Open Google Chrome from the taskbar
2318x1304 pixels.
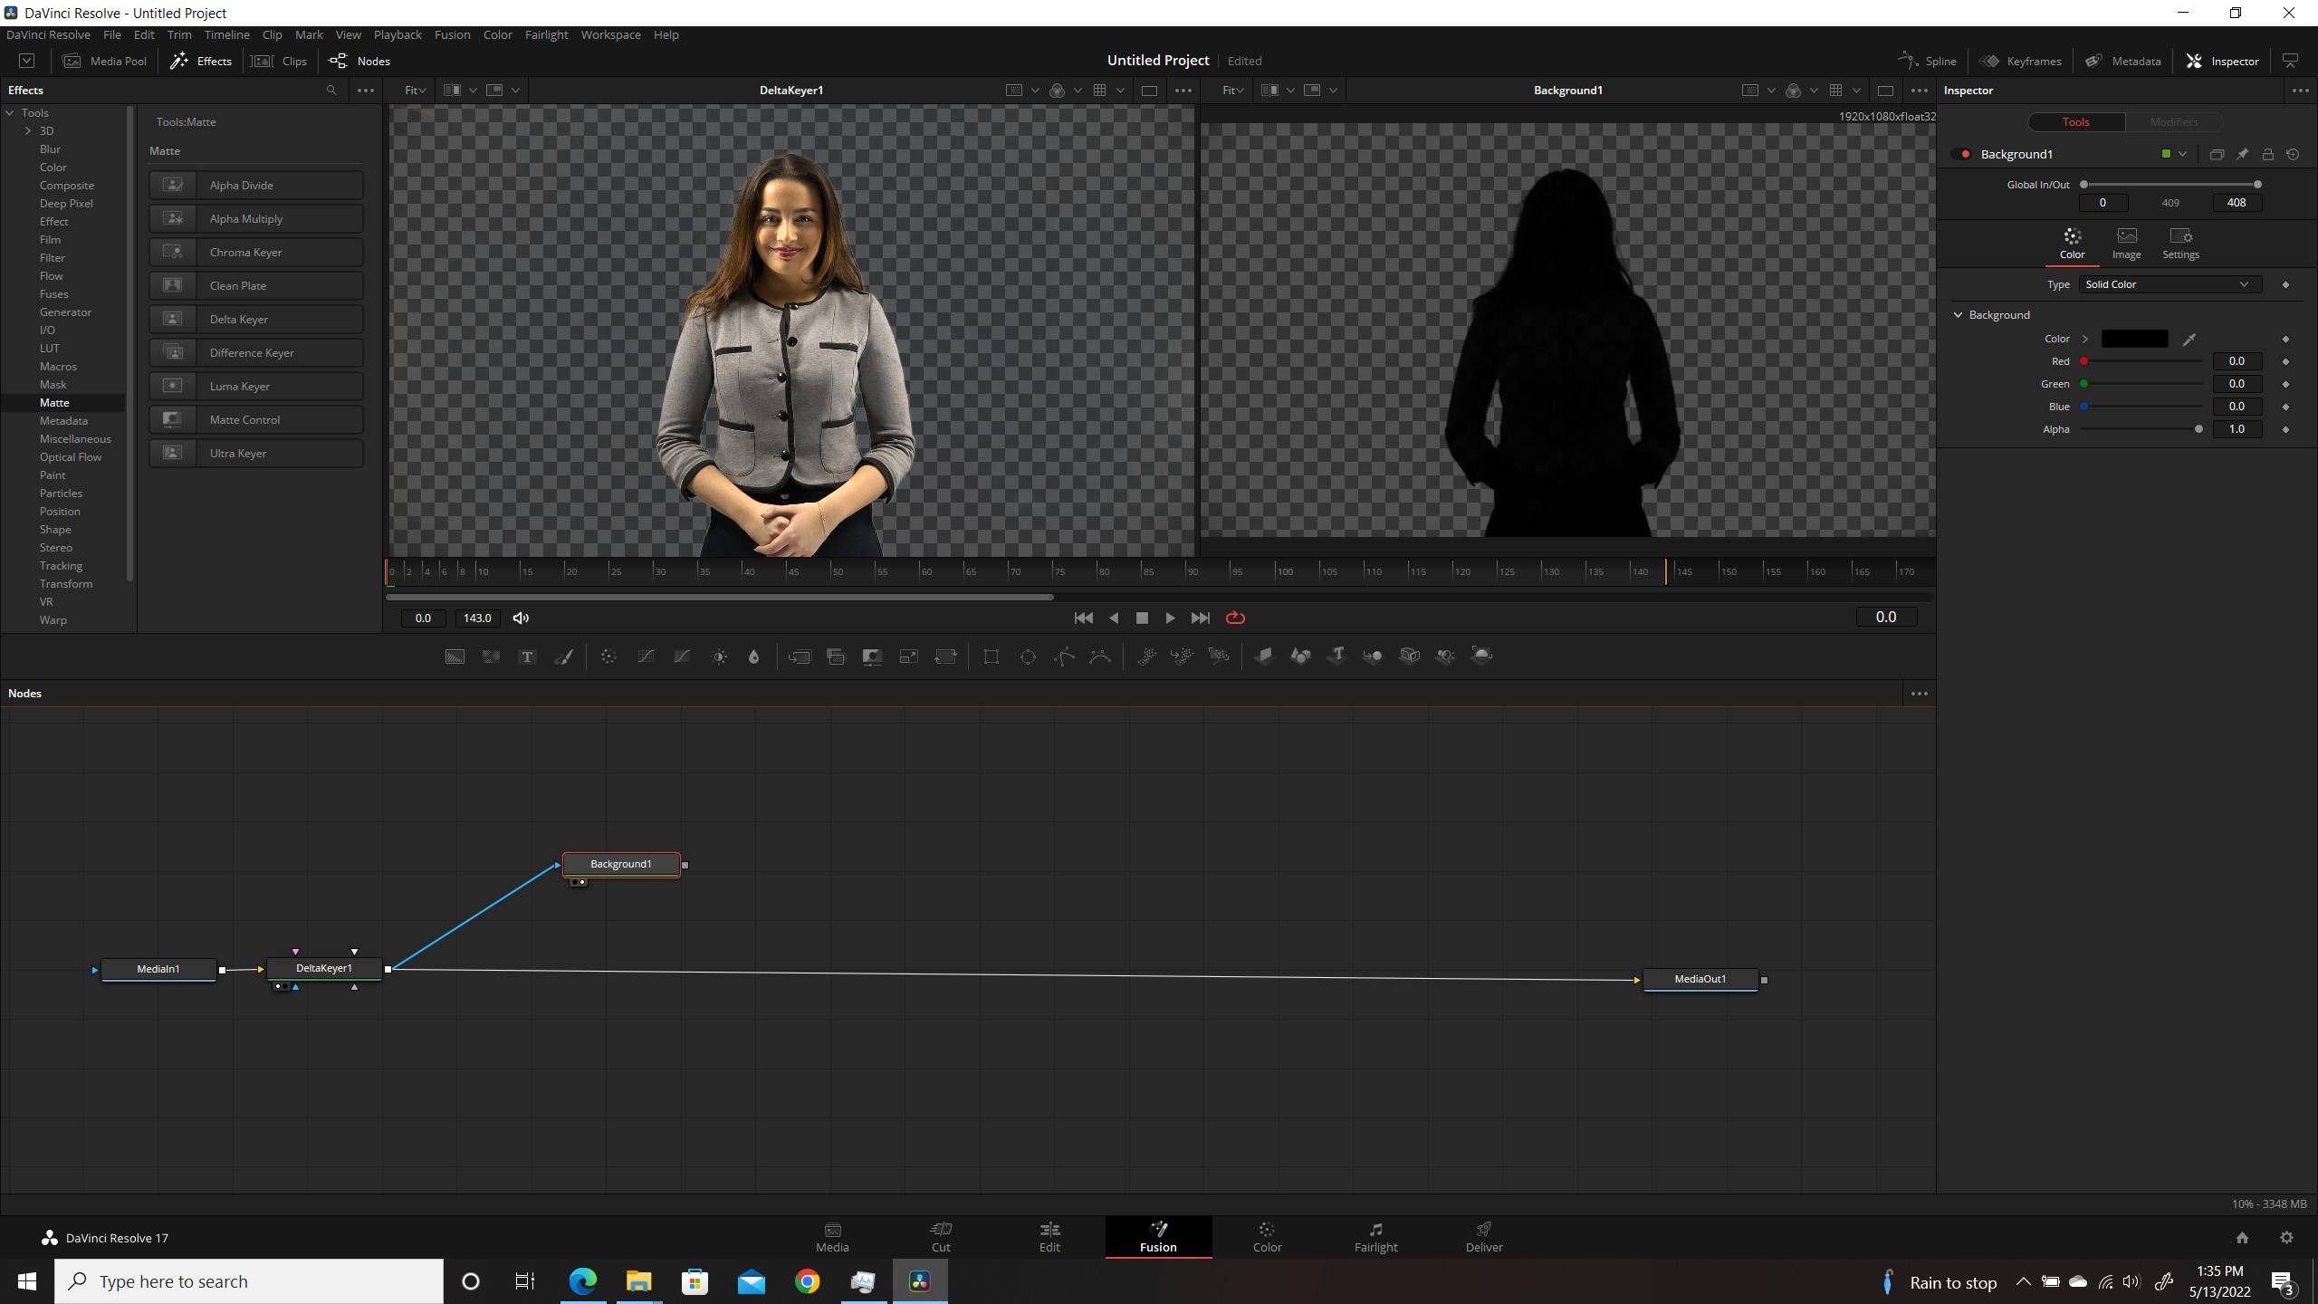click(x=807, y=1281)
